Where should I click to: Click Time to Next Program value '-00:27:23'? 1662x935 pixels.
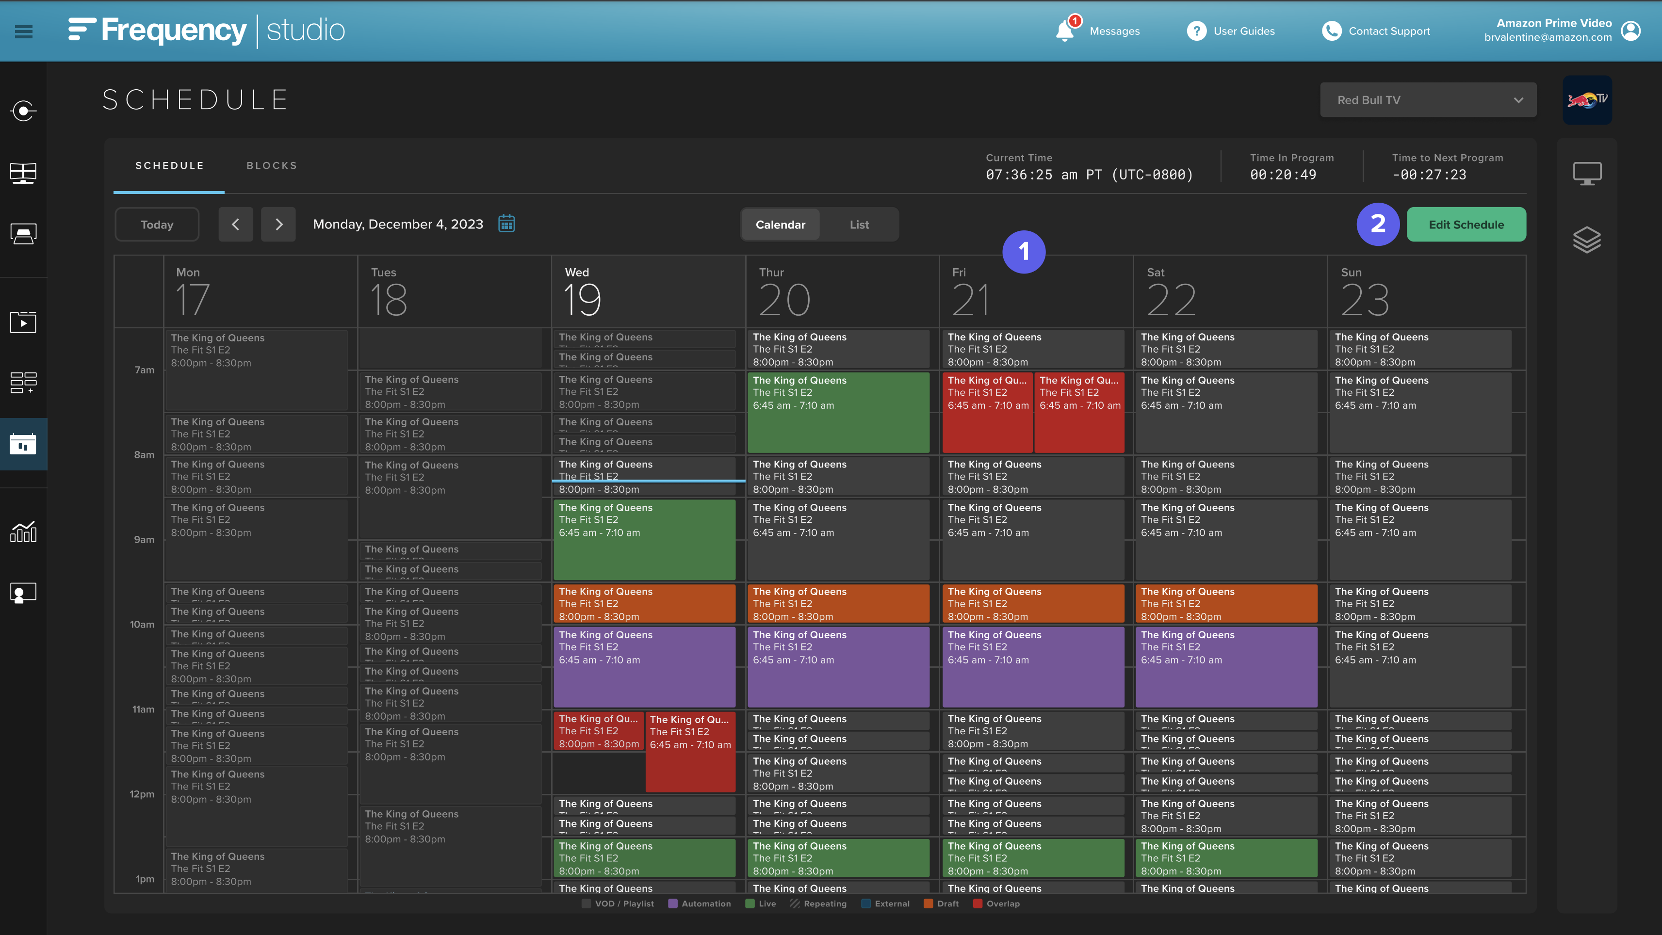(1429, 175)
